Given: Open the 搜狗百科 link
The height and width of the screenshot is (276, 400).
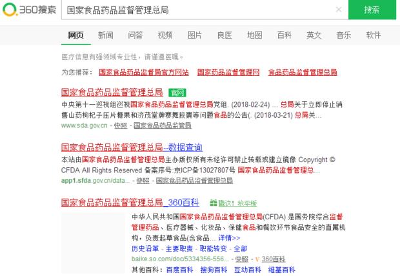Looking at the screenshot, I should pyautogui.click(x=214, y=270).
